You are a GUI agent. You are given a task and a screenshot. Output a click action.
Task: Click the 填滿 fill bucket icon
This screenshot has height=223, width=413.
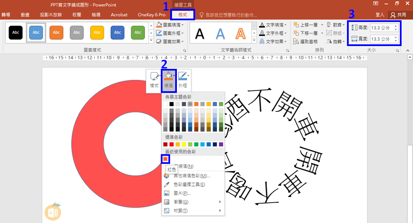coord(168,76)
